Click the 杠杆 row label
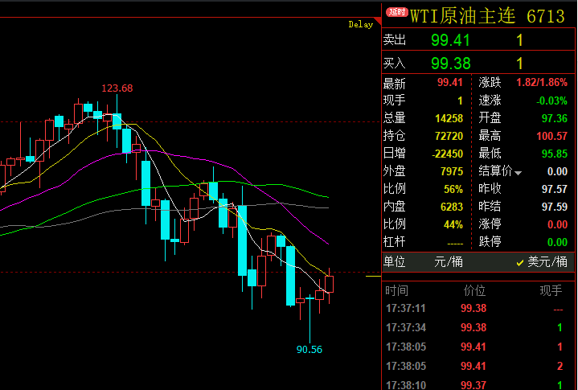This screenshot has width=578, height=390. pos(395,242)
